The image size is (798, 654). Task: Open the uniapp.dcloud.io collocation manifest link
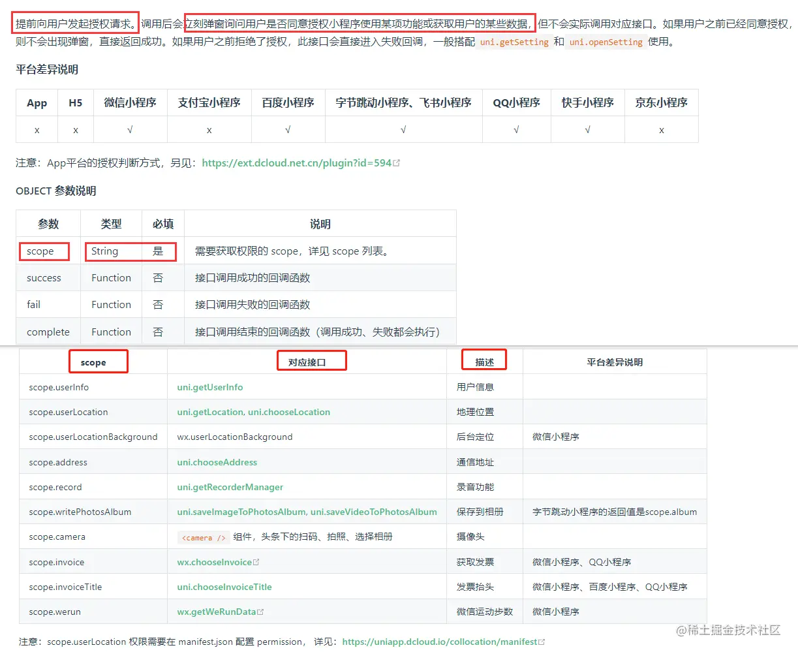(x=440, y=642)
